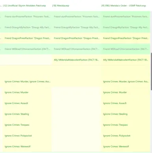The width and height of the screenshot is (152, 153).
Task: Select Friend DraugrAllyFaction cell in Meridia.esp column
Action: coord(77,27)
